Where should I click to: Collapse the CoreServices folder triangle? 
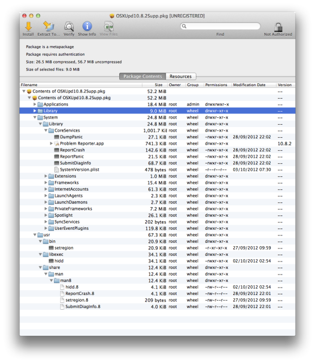pos(46,130)
